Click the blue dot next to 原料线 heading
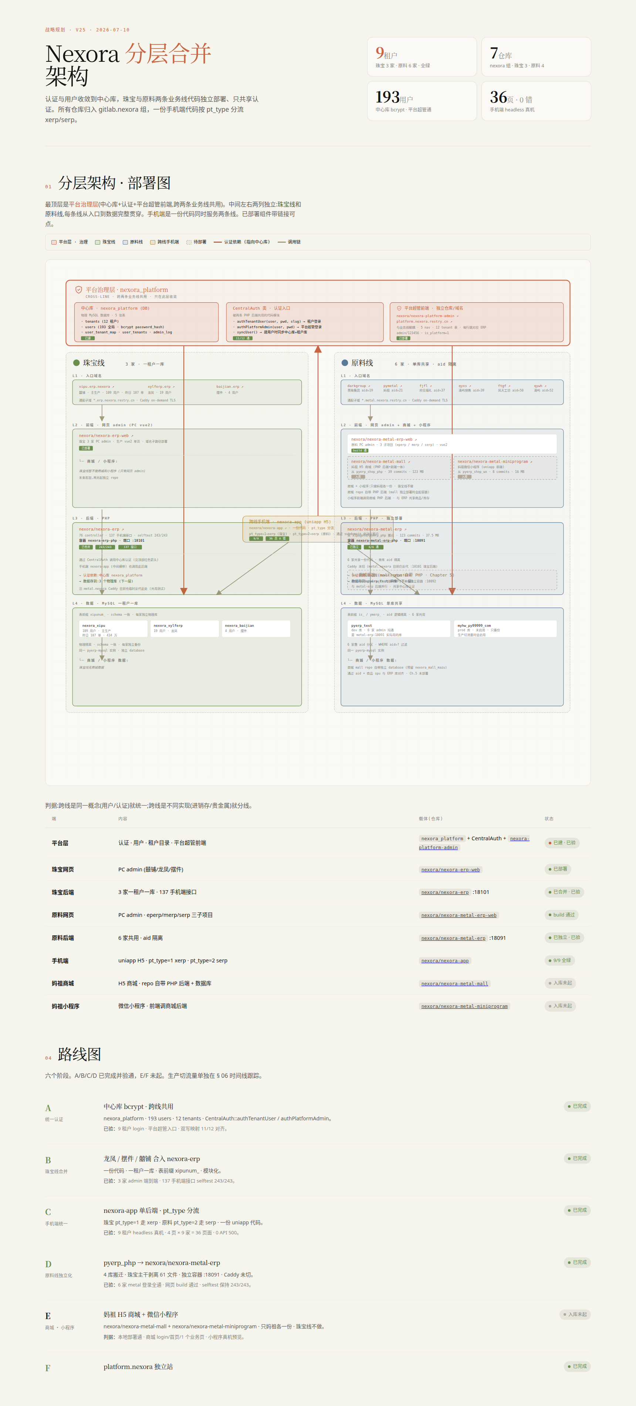This screenshot has height=1406, width=636. pyautogui.click(x=345, y=363)
